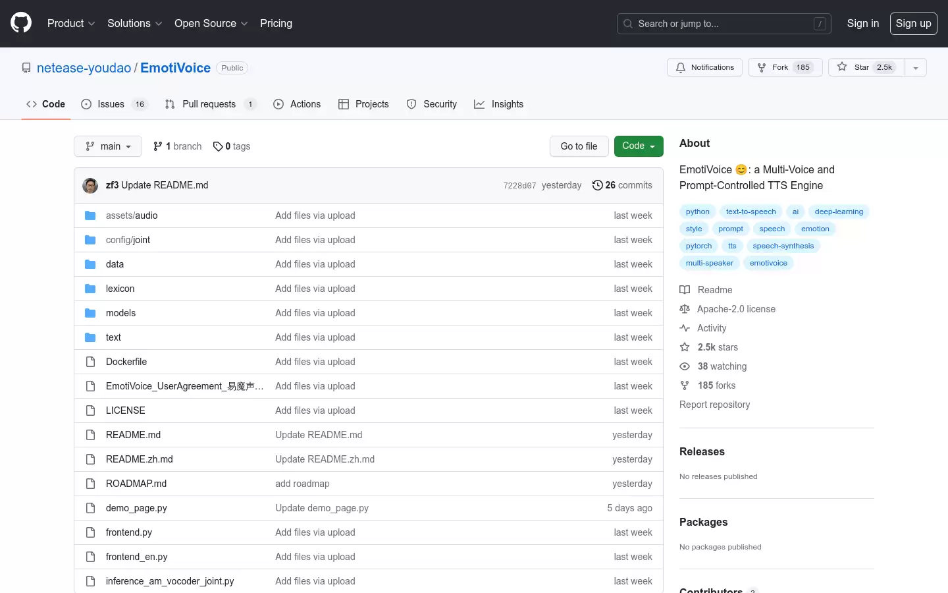Expand the green Code dropdown
The image size is (948, 593).
tap(638, 146)
